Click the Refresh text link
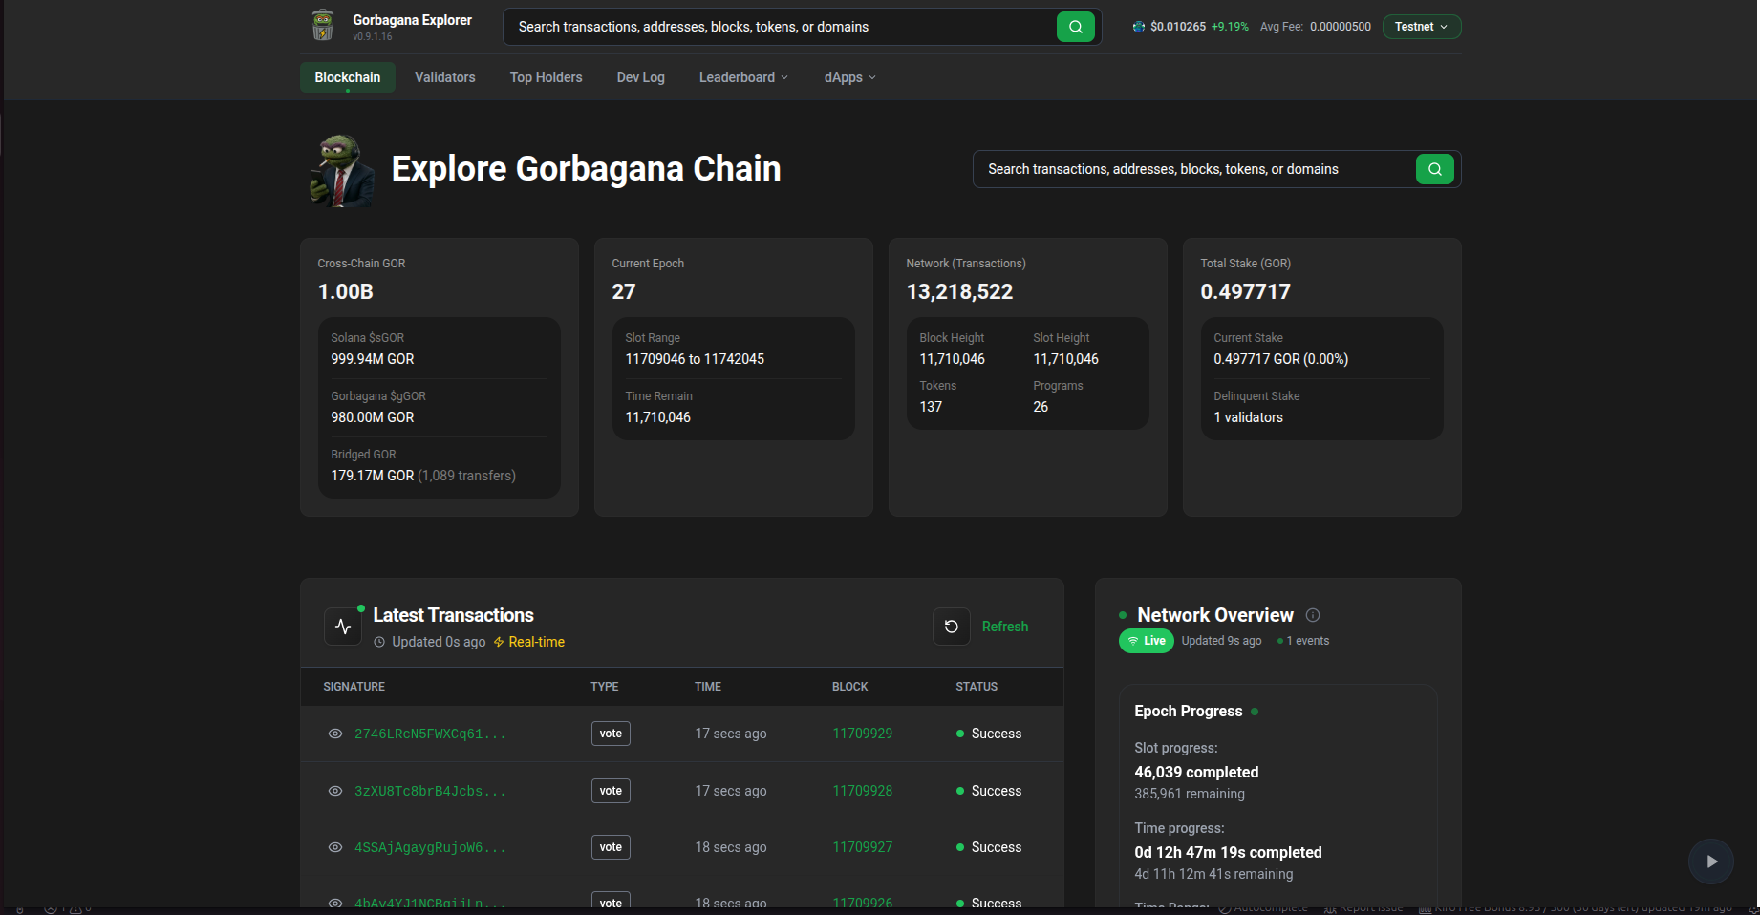The width and height of the screenshot is (1760, 915). [1004, 627]
